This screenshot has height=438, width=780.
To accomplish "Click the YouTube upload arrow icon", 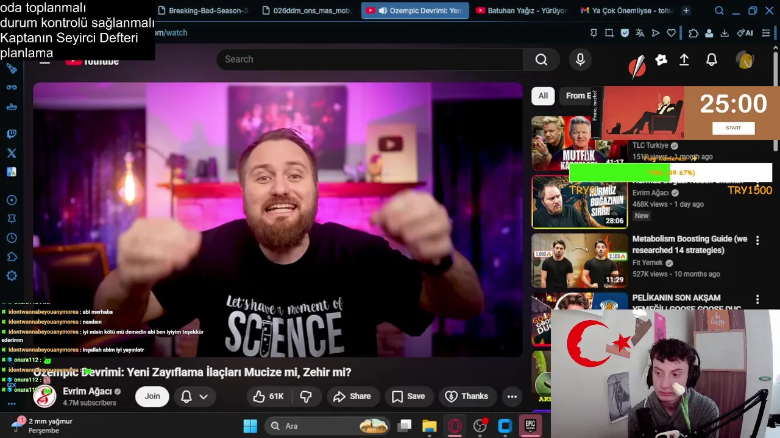I will pos(684,60).
